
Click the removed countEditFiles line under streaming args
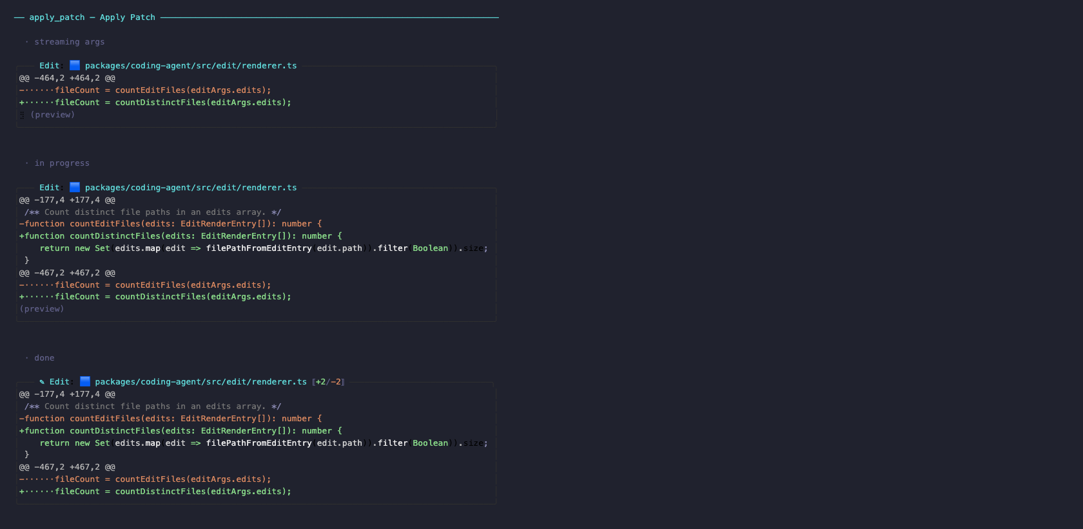point(145,90)
